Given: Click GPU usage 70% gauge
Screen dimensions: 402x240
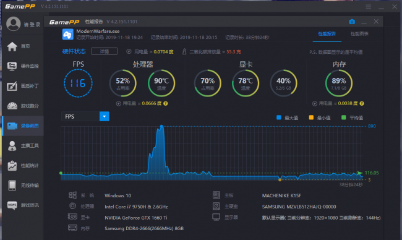Looking at the screenshot, I should 208,84.
